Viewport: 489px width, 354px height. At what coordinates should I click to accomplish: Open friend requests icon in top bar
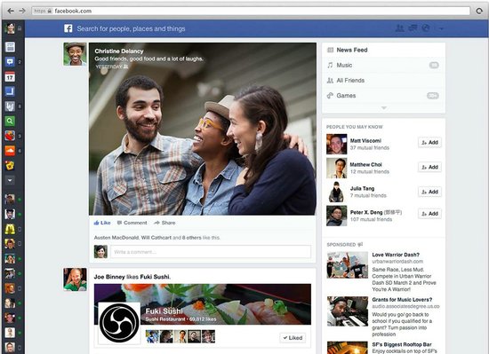click(x=399, y=28)
